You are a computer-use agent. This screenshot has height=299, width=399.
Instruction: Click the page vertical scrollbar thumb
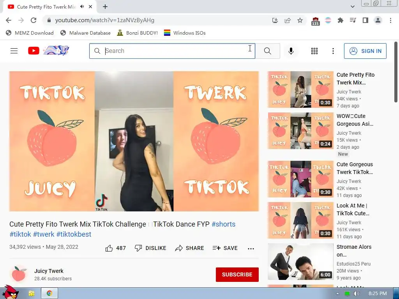(x=396, y=72)
